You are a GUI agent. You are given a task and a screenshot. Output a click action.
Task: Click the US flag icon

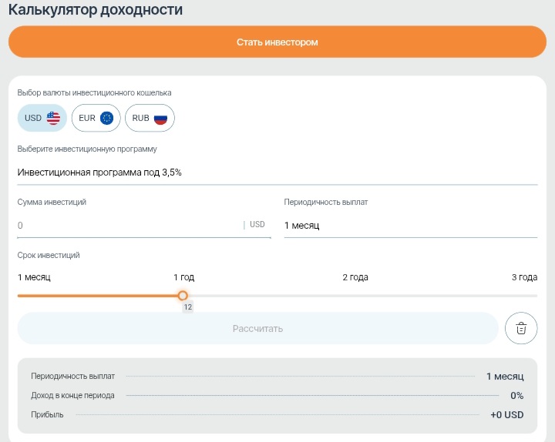[53, 119]
